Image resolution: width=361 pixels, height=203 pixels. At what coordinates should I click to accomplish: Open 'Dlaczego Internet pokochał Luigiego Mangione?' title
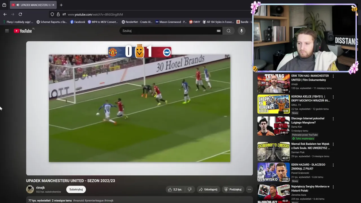click(308, 120)
